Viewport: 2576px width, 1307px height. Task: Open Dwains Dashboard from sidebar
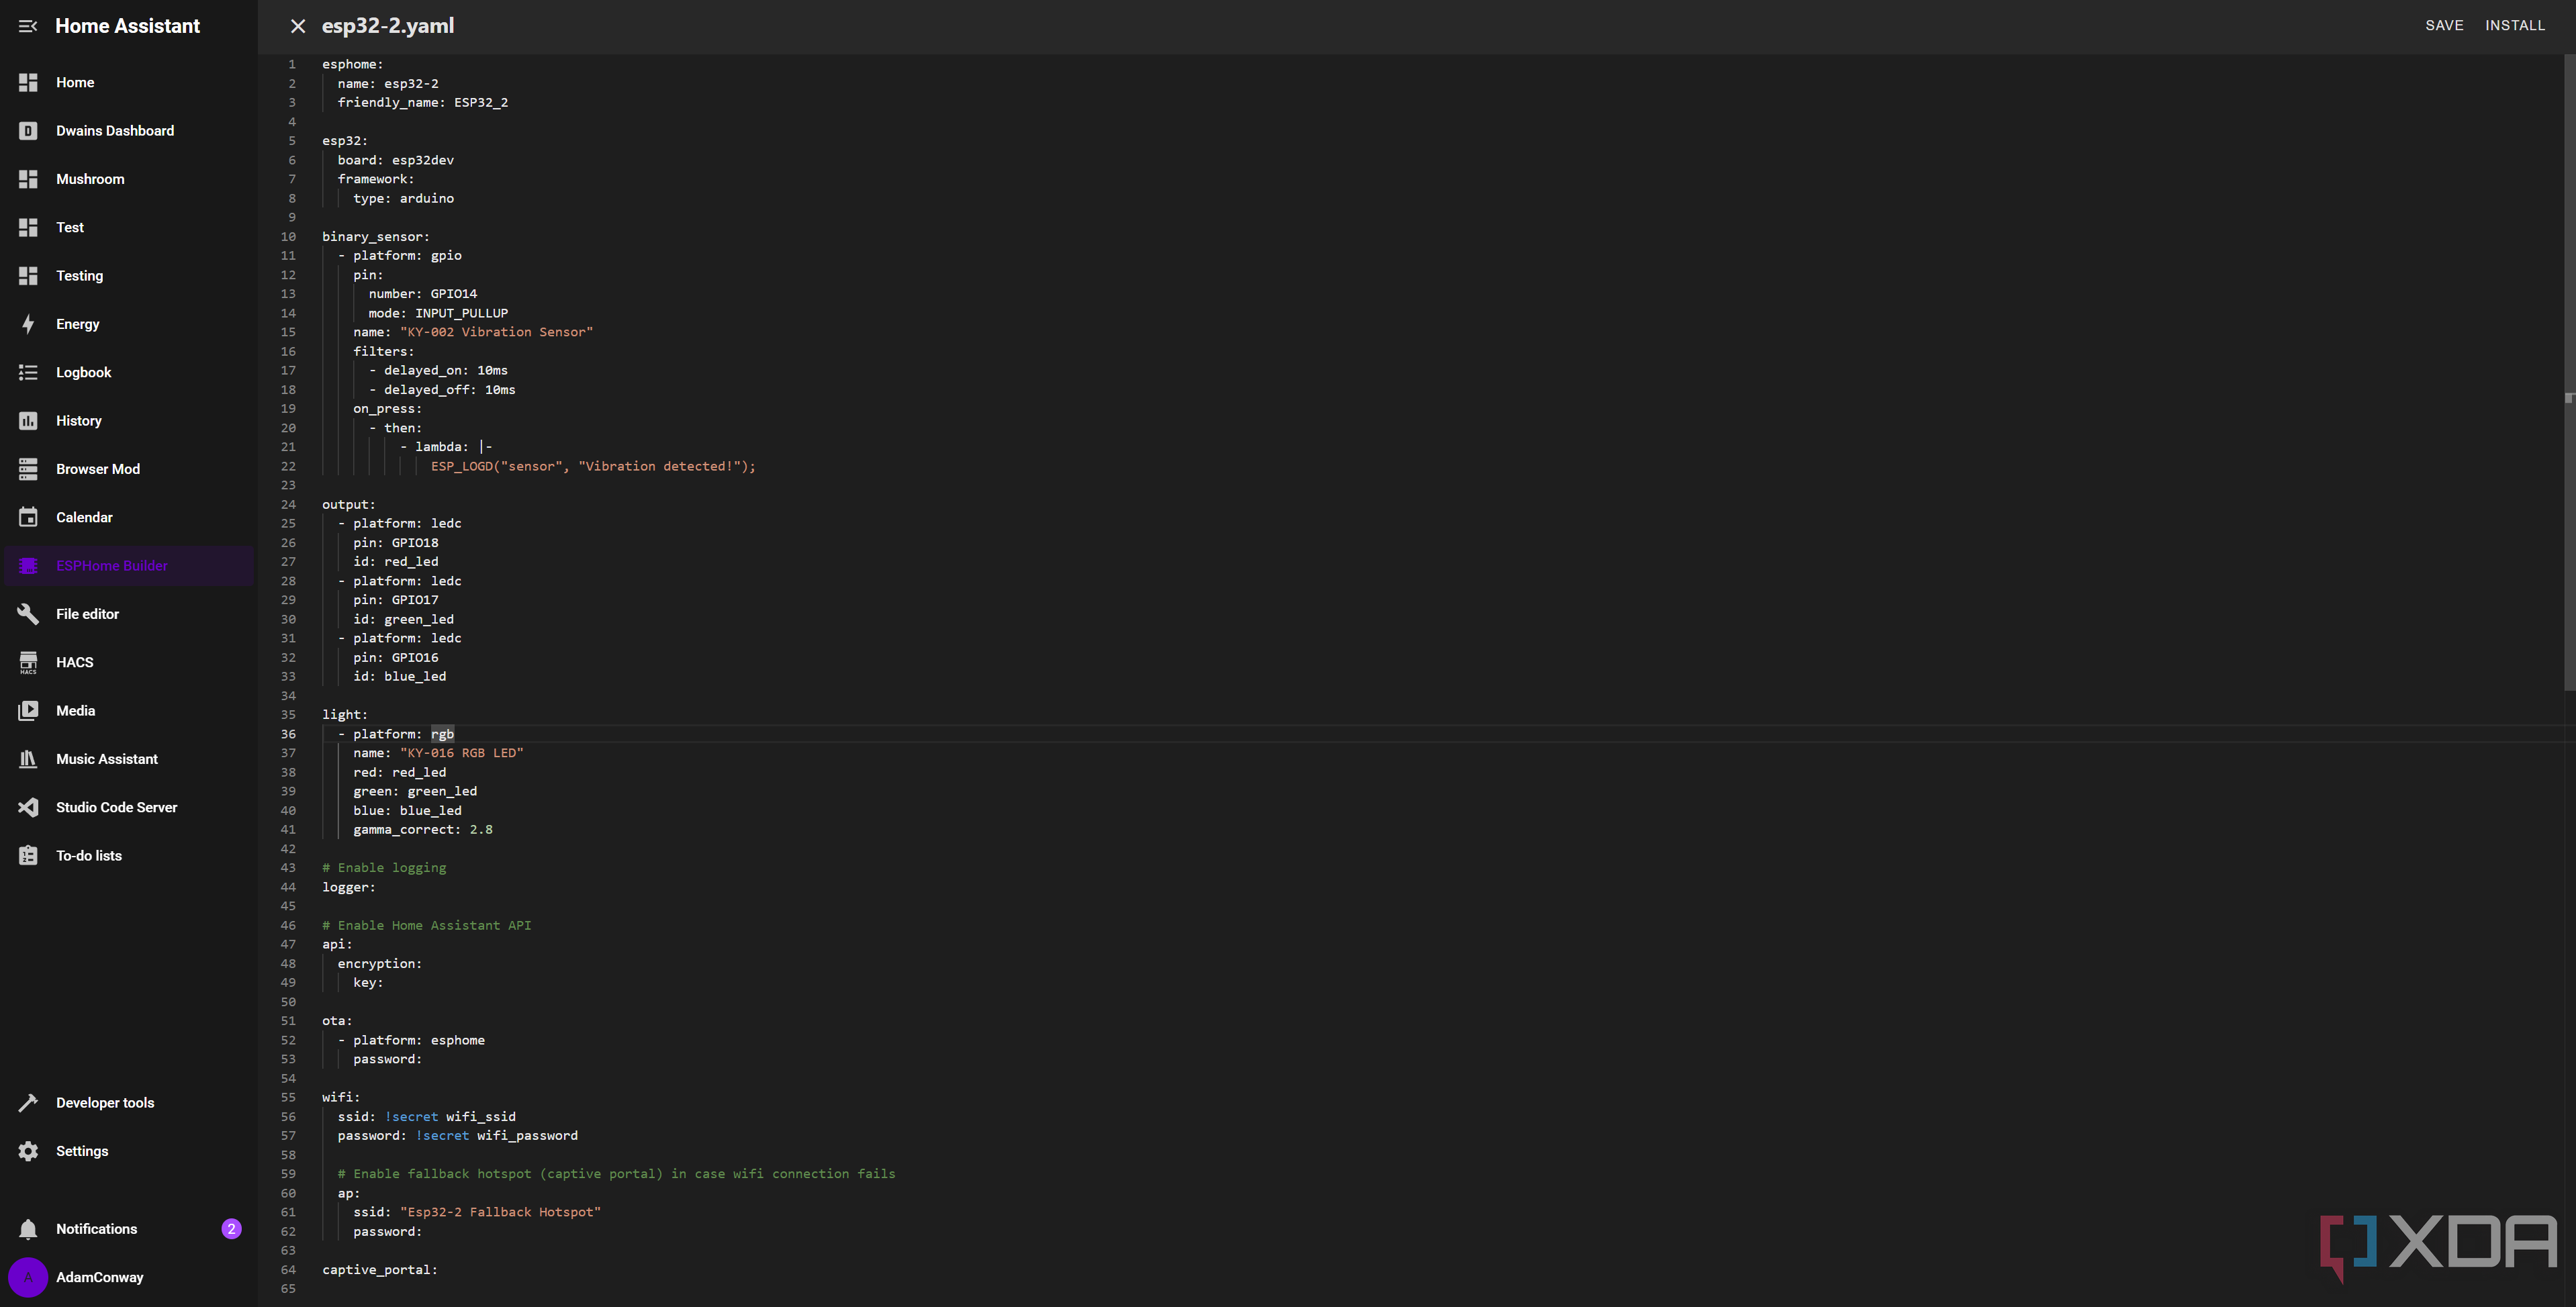point(128,131)
